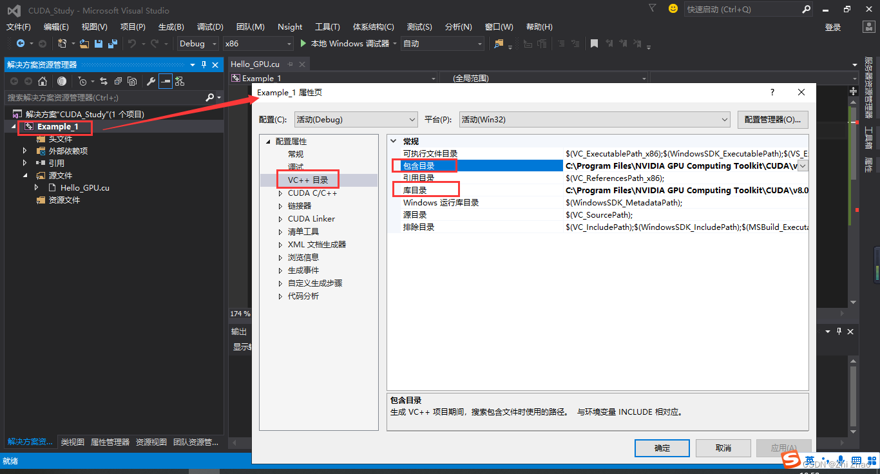Click the Quick Launch search magnifier icon
This screenshot has height=474, width=880.
807,9
